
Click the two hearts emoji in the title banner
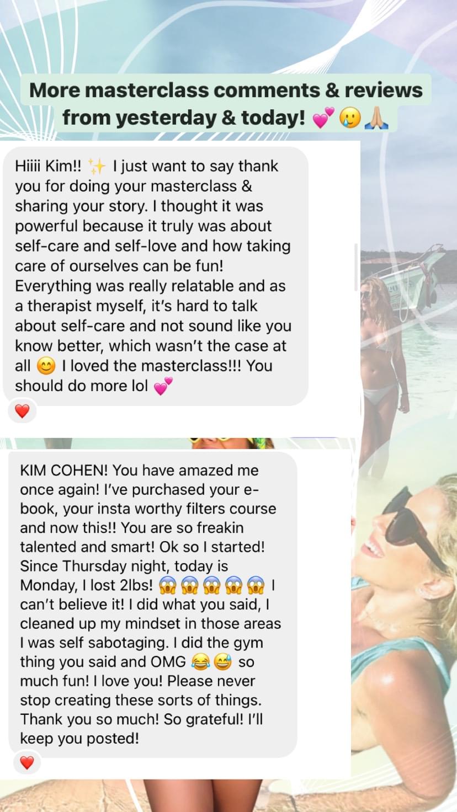click(x=322, y=118)
